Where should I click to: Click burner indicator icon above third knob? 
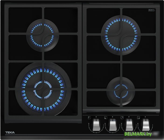coord(122,118)
